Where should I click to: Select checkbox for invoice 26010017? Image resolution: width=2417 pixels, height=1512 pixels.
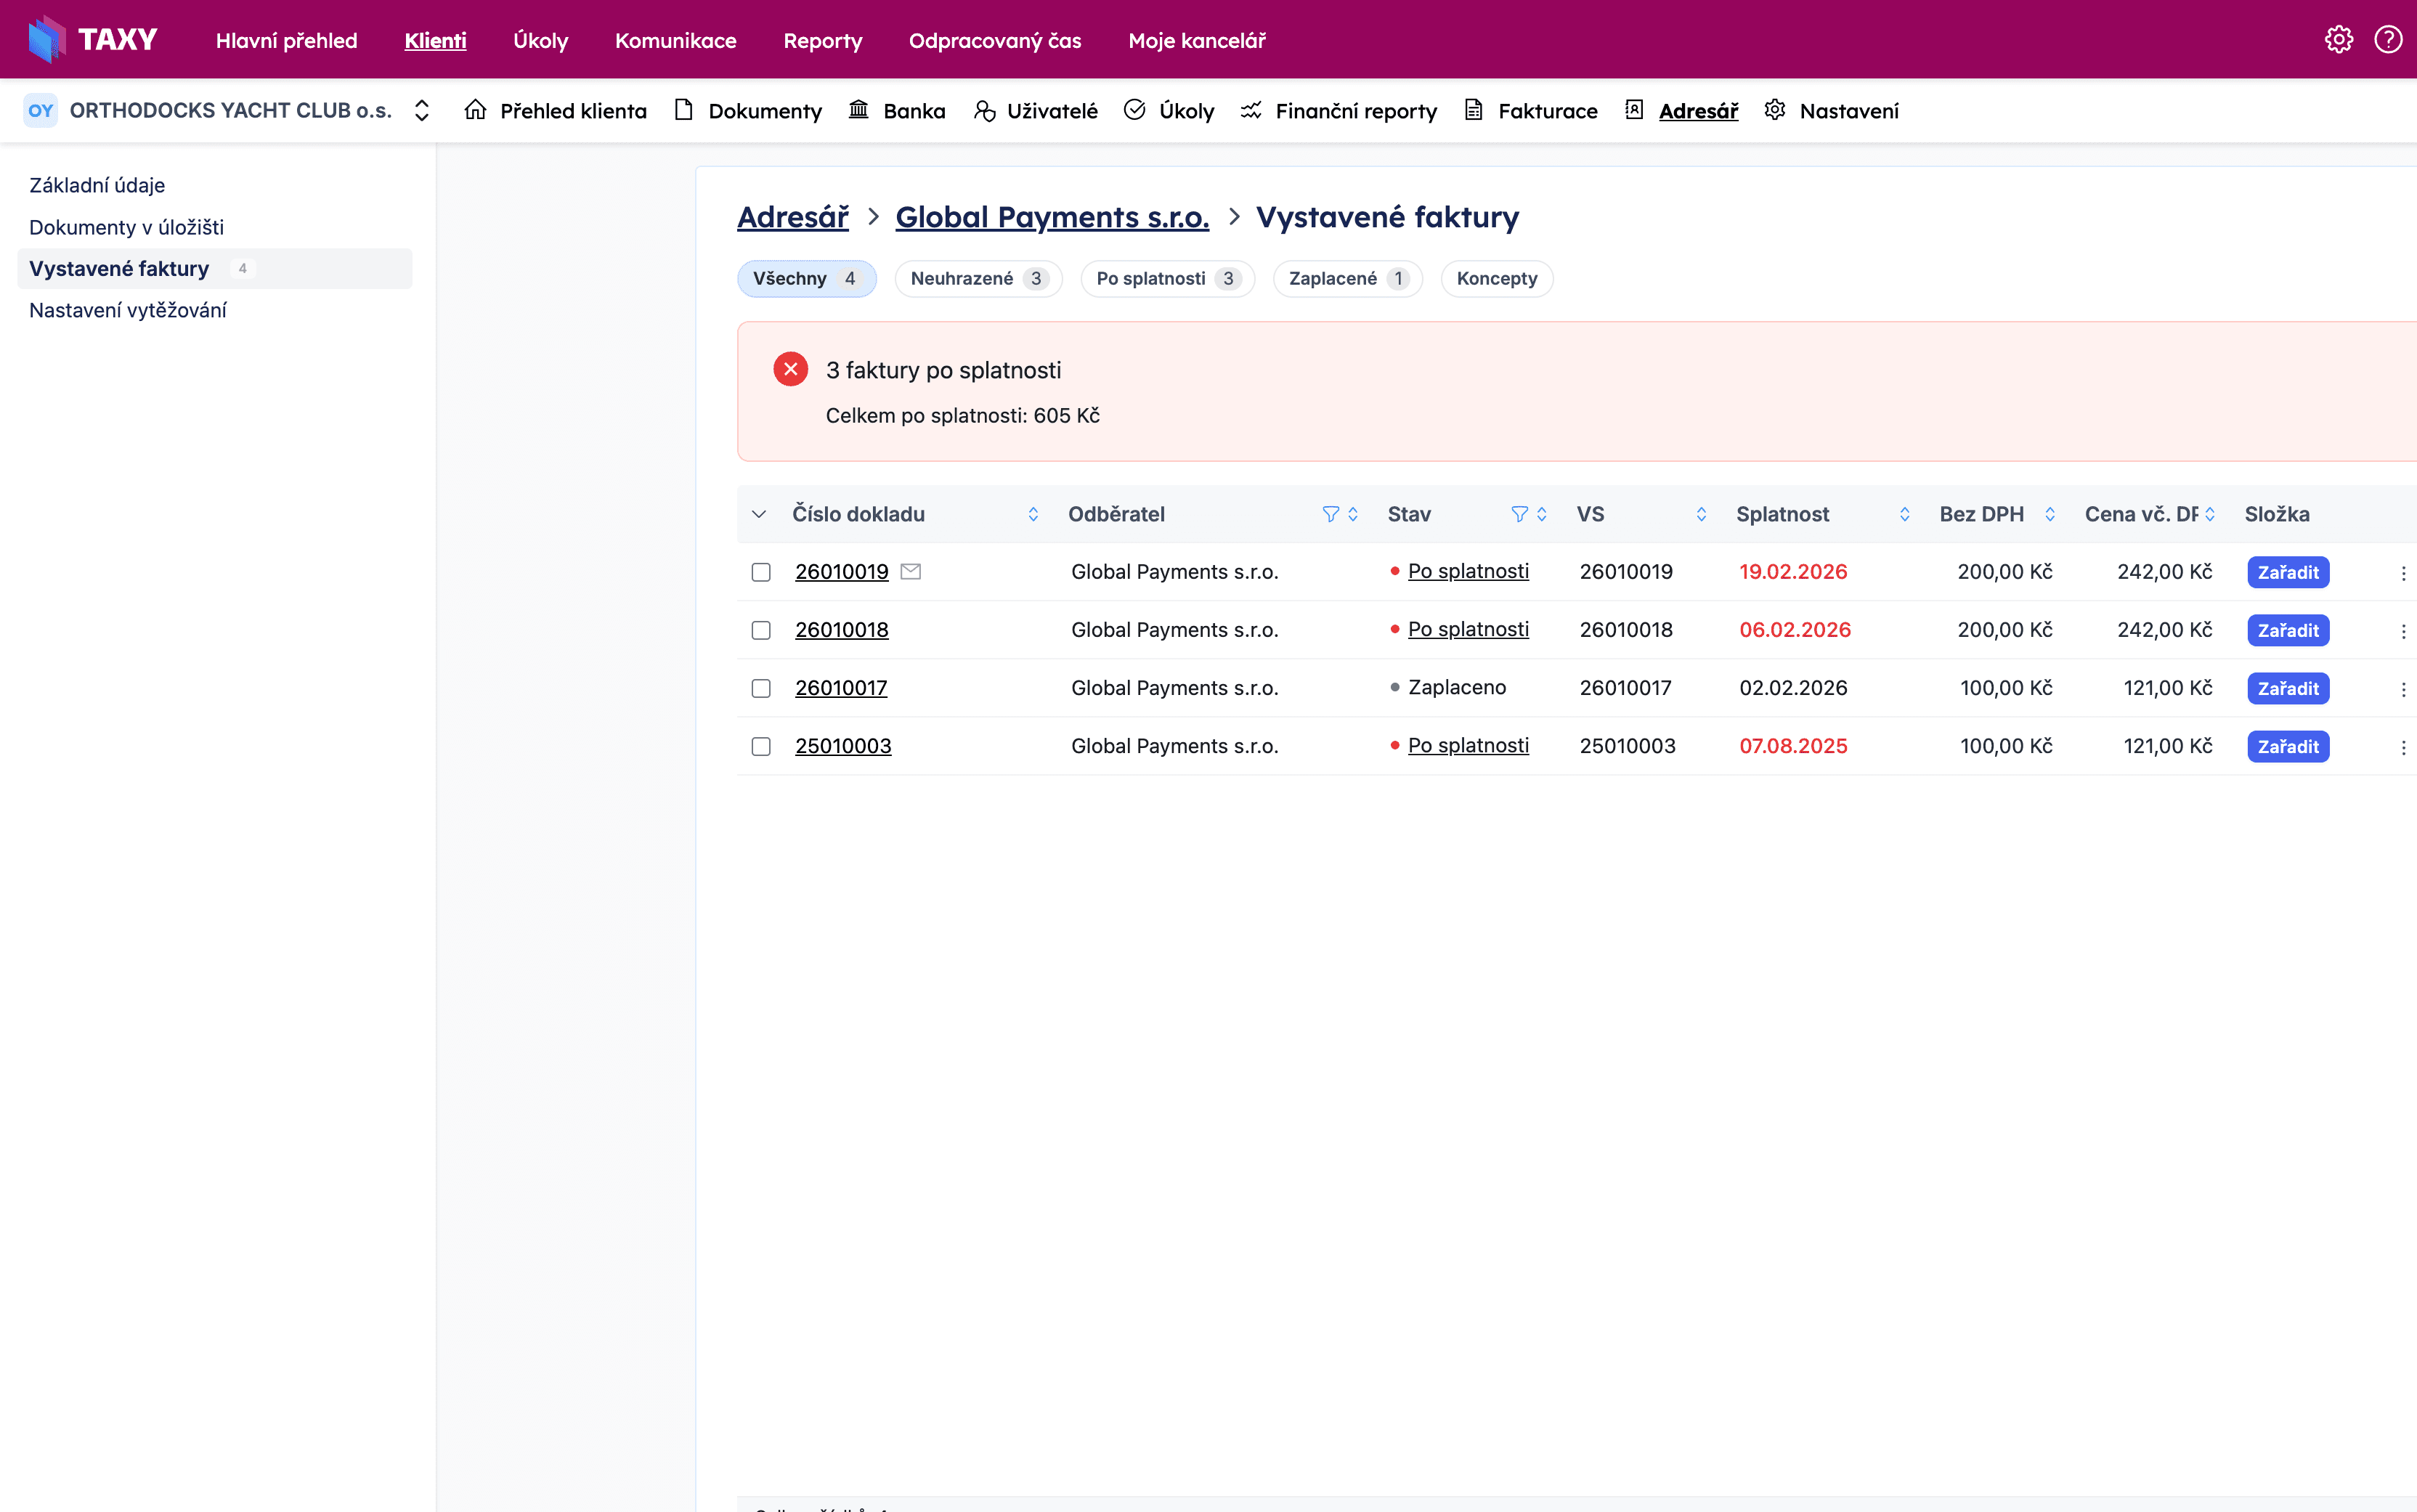(x=761, y=688)
